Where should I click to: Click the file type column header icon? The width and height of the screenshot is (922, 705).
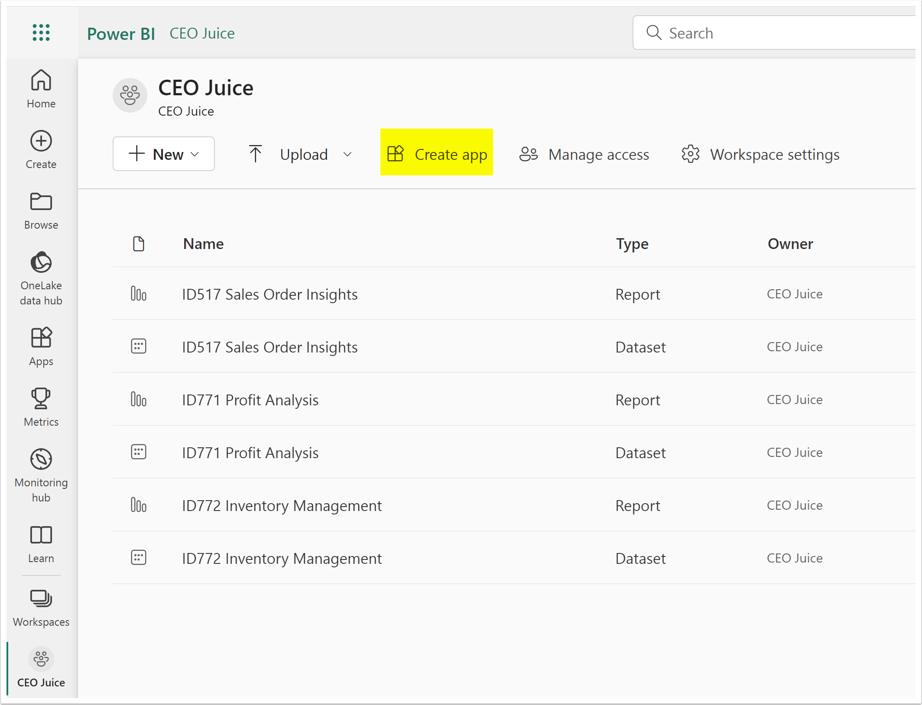[x=139, y=244]
